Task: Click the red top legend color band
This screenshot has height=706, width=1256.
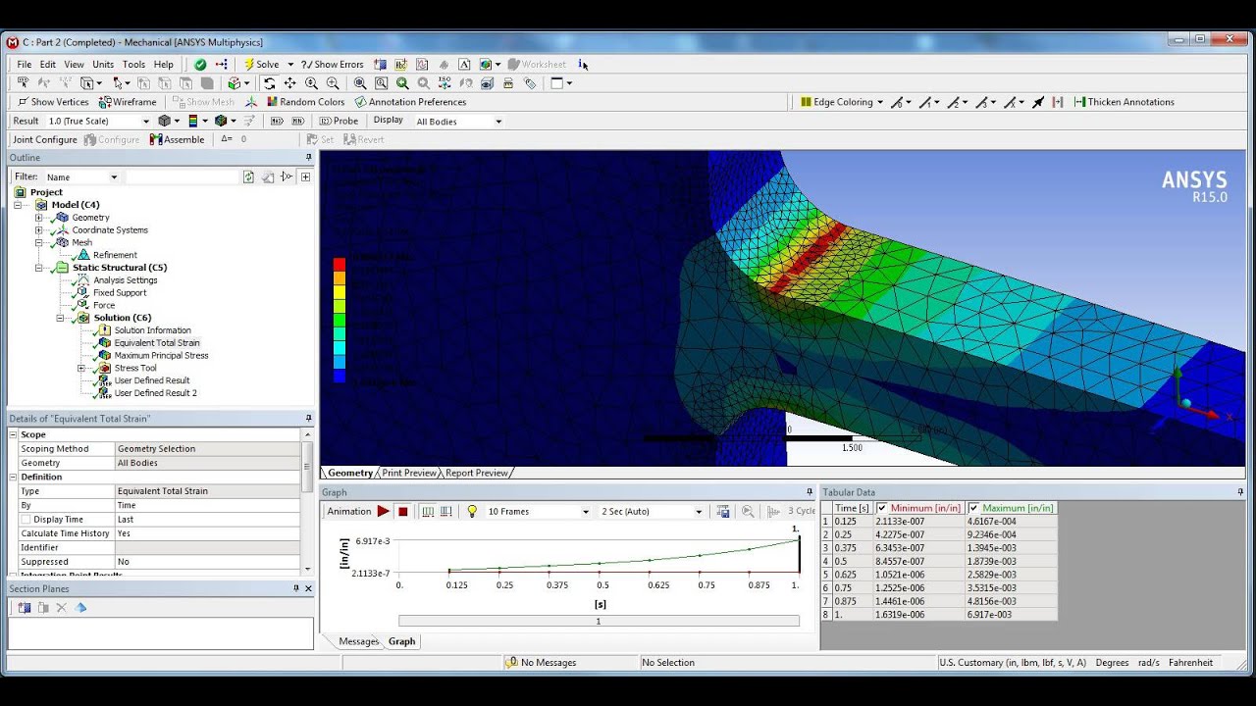Action: [340, 264]
